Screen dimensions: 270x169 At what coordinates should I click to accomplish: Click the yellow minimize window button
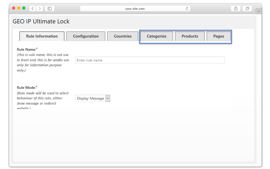point(19,8)
